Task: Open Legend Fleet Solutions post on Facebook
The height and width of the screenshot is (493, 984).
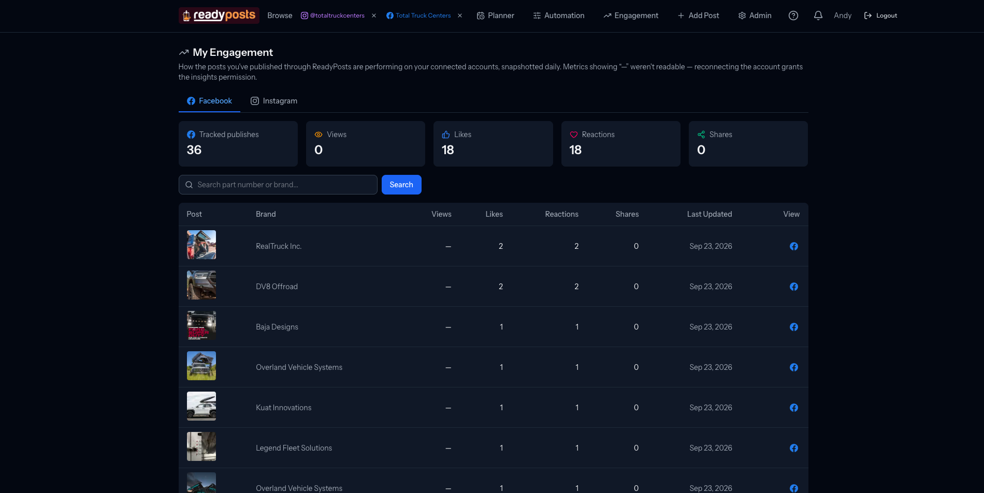Action: point(793,448)
